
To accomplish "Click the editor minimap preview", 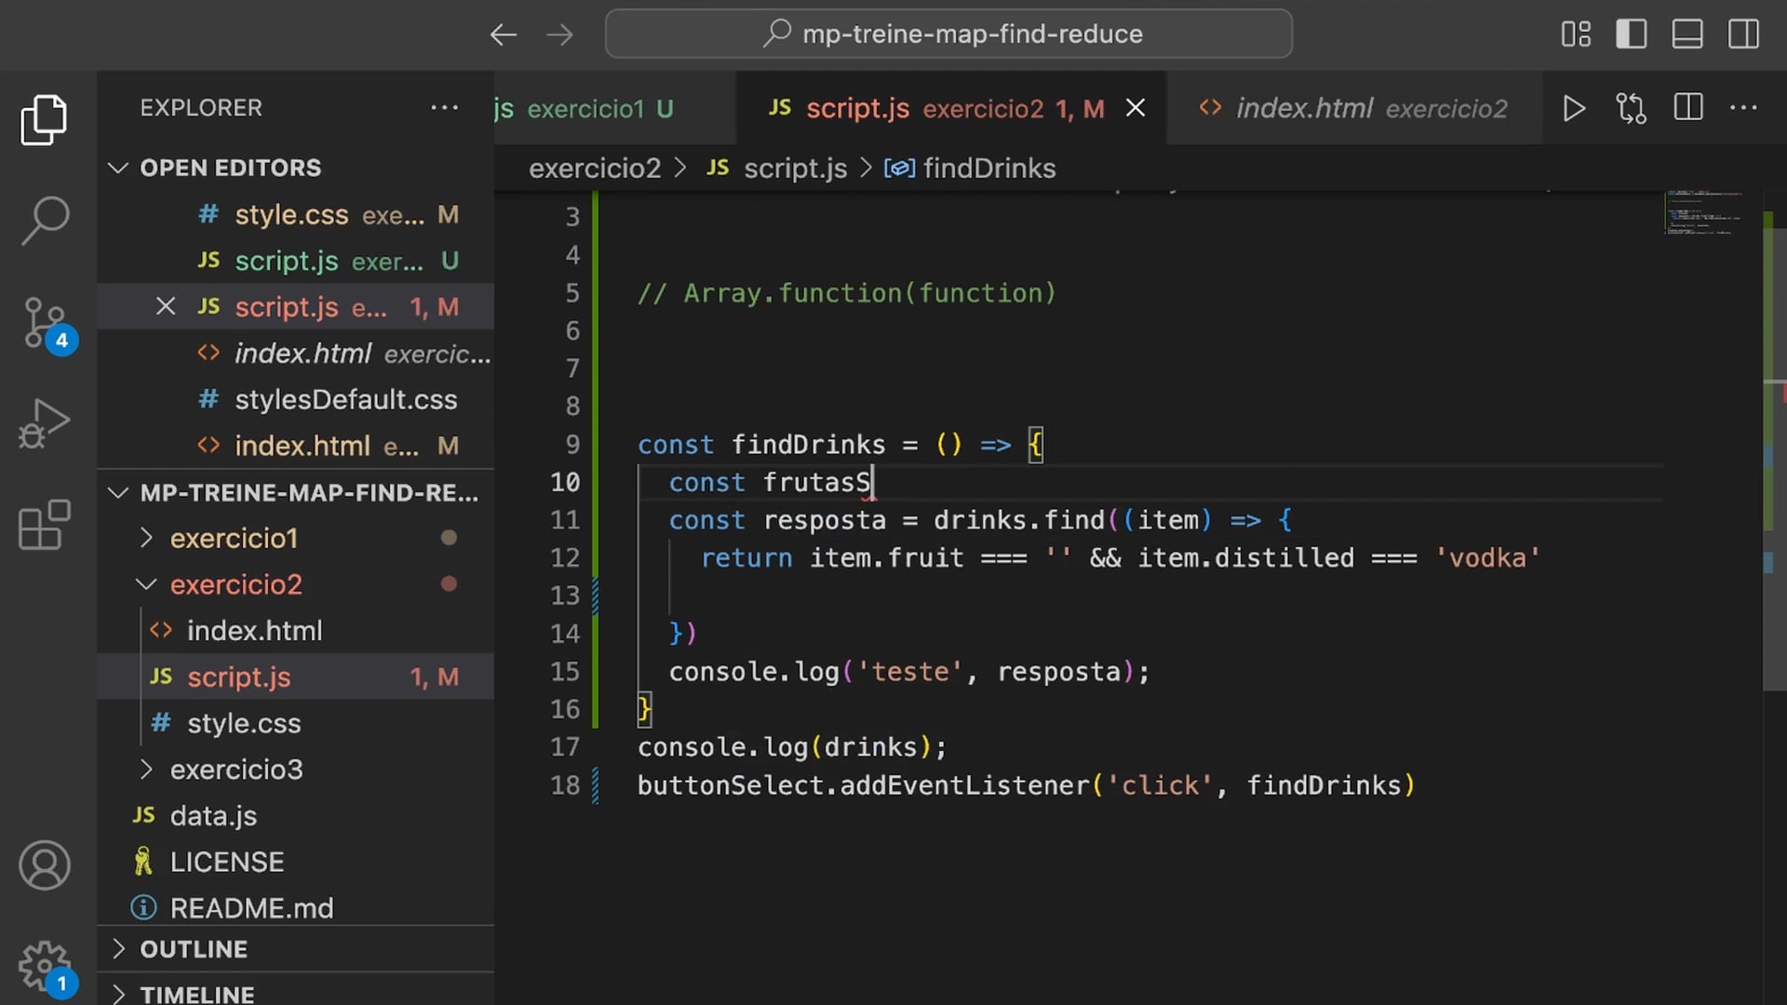I will (x=1705, y=214).
